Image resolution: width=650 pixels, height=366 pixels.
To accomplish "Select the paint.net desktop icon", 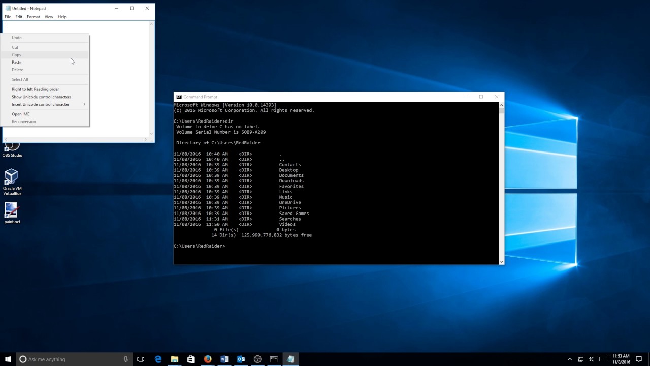I will click(12, 213).
